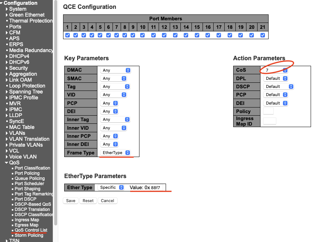Click the sidebar vertical scrollbar
The height and width of the screenshot is (242, 335).
pyautogui.click(x=56, y=113)
